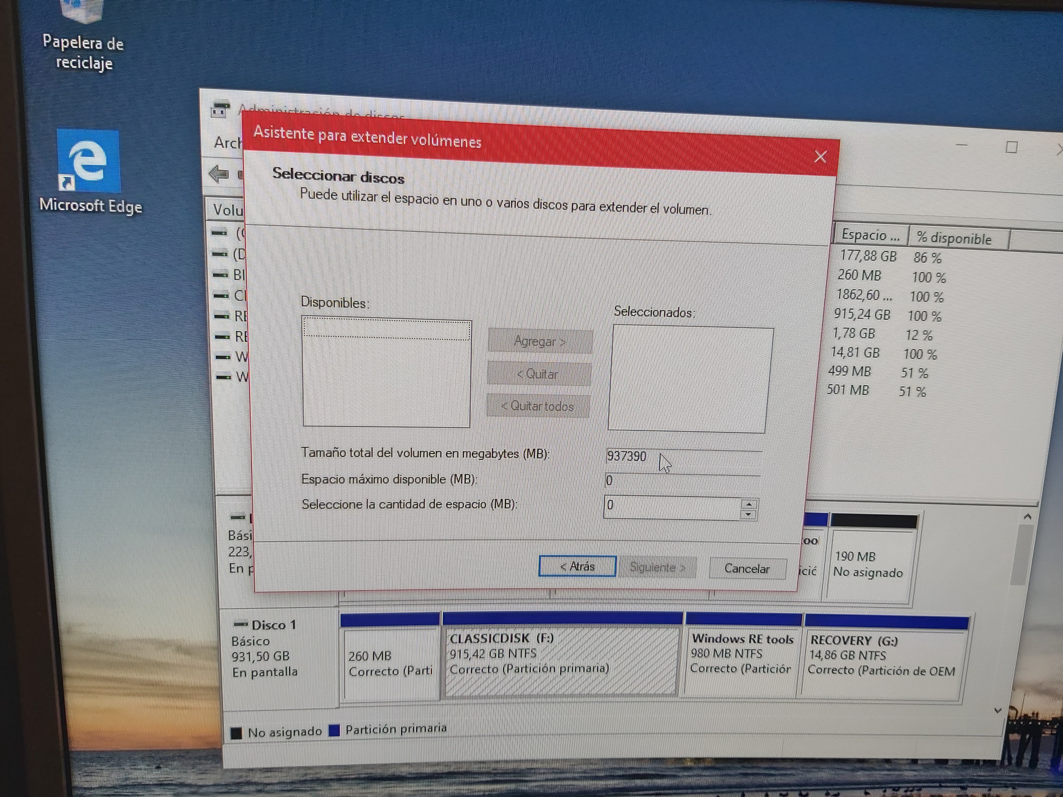
Task: Close the Asistente para extender volúmenes dialog
Action: tap(820, 157)
